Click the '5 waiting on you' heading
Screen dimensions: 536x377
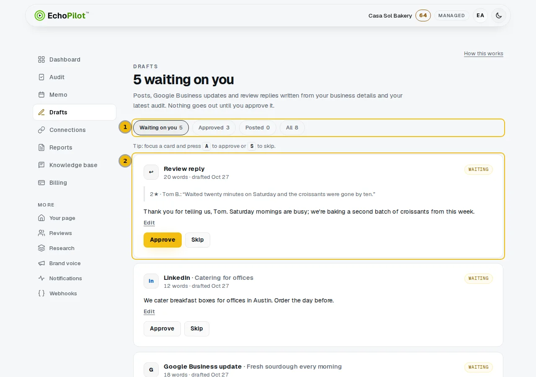(x=183, y=80)
